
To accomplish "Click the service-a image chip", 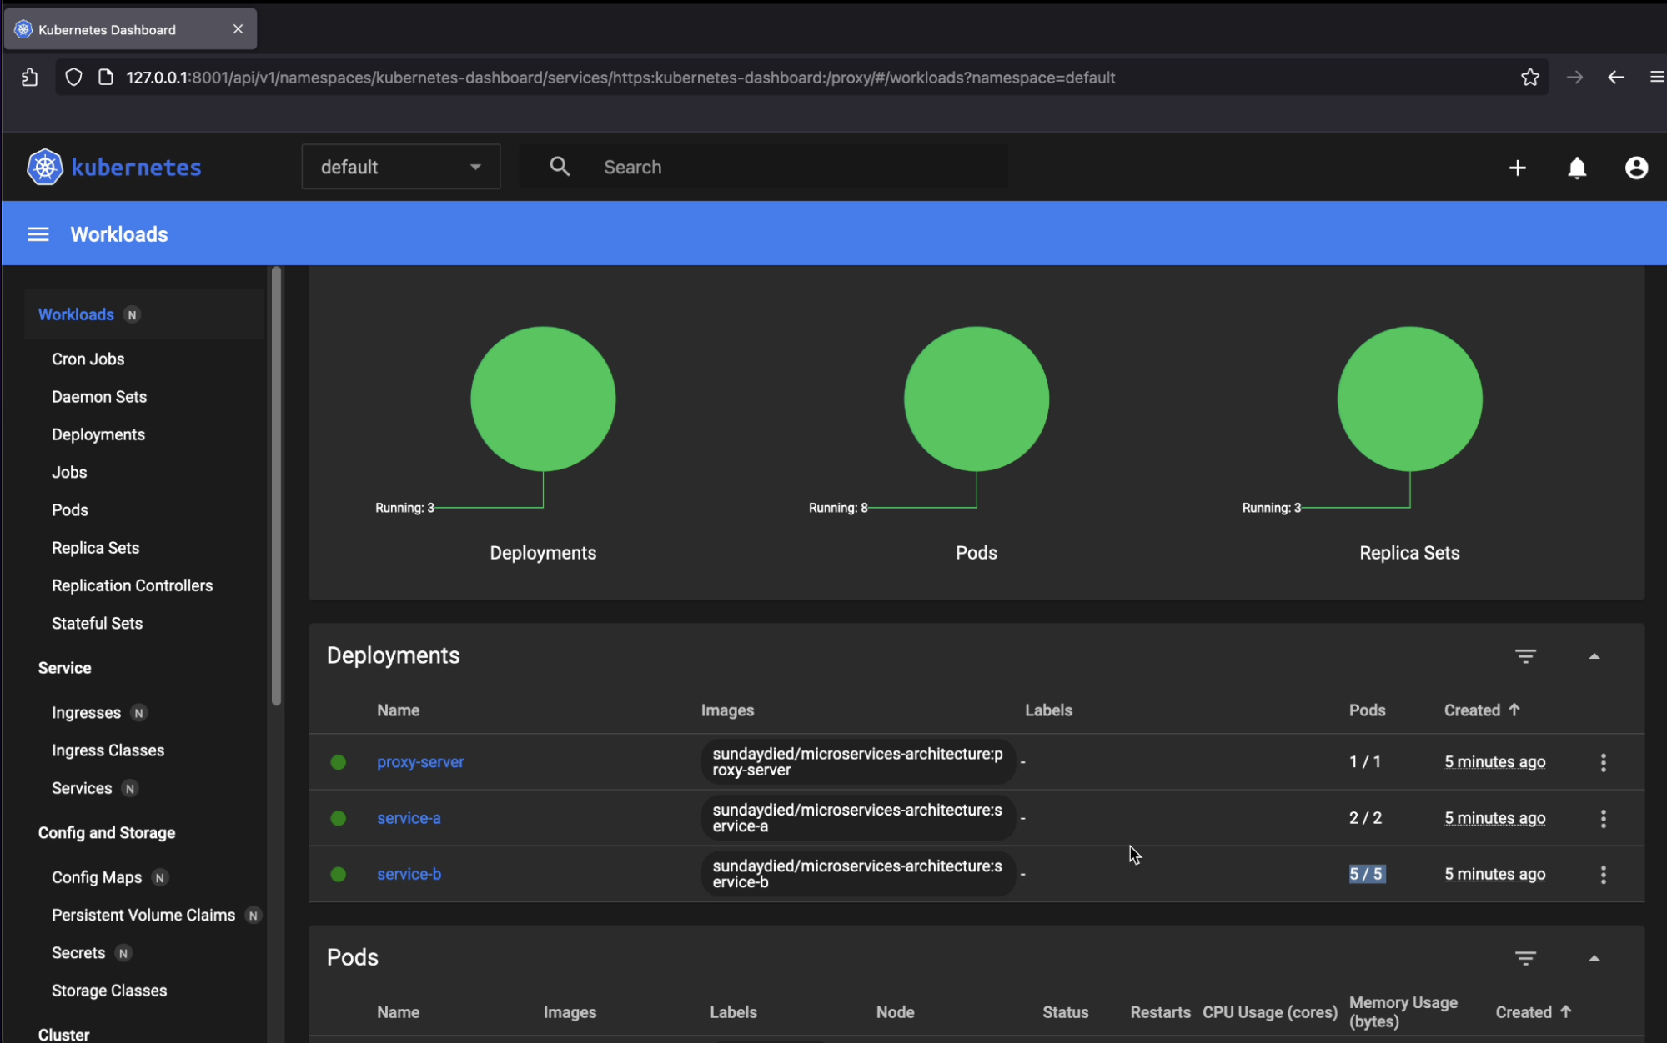I will pyautogui.click(x=858, y=818).
